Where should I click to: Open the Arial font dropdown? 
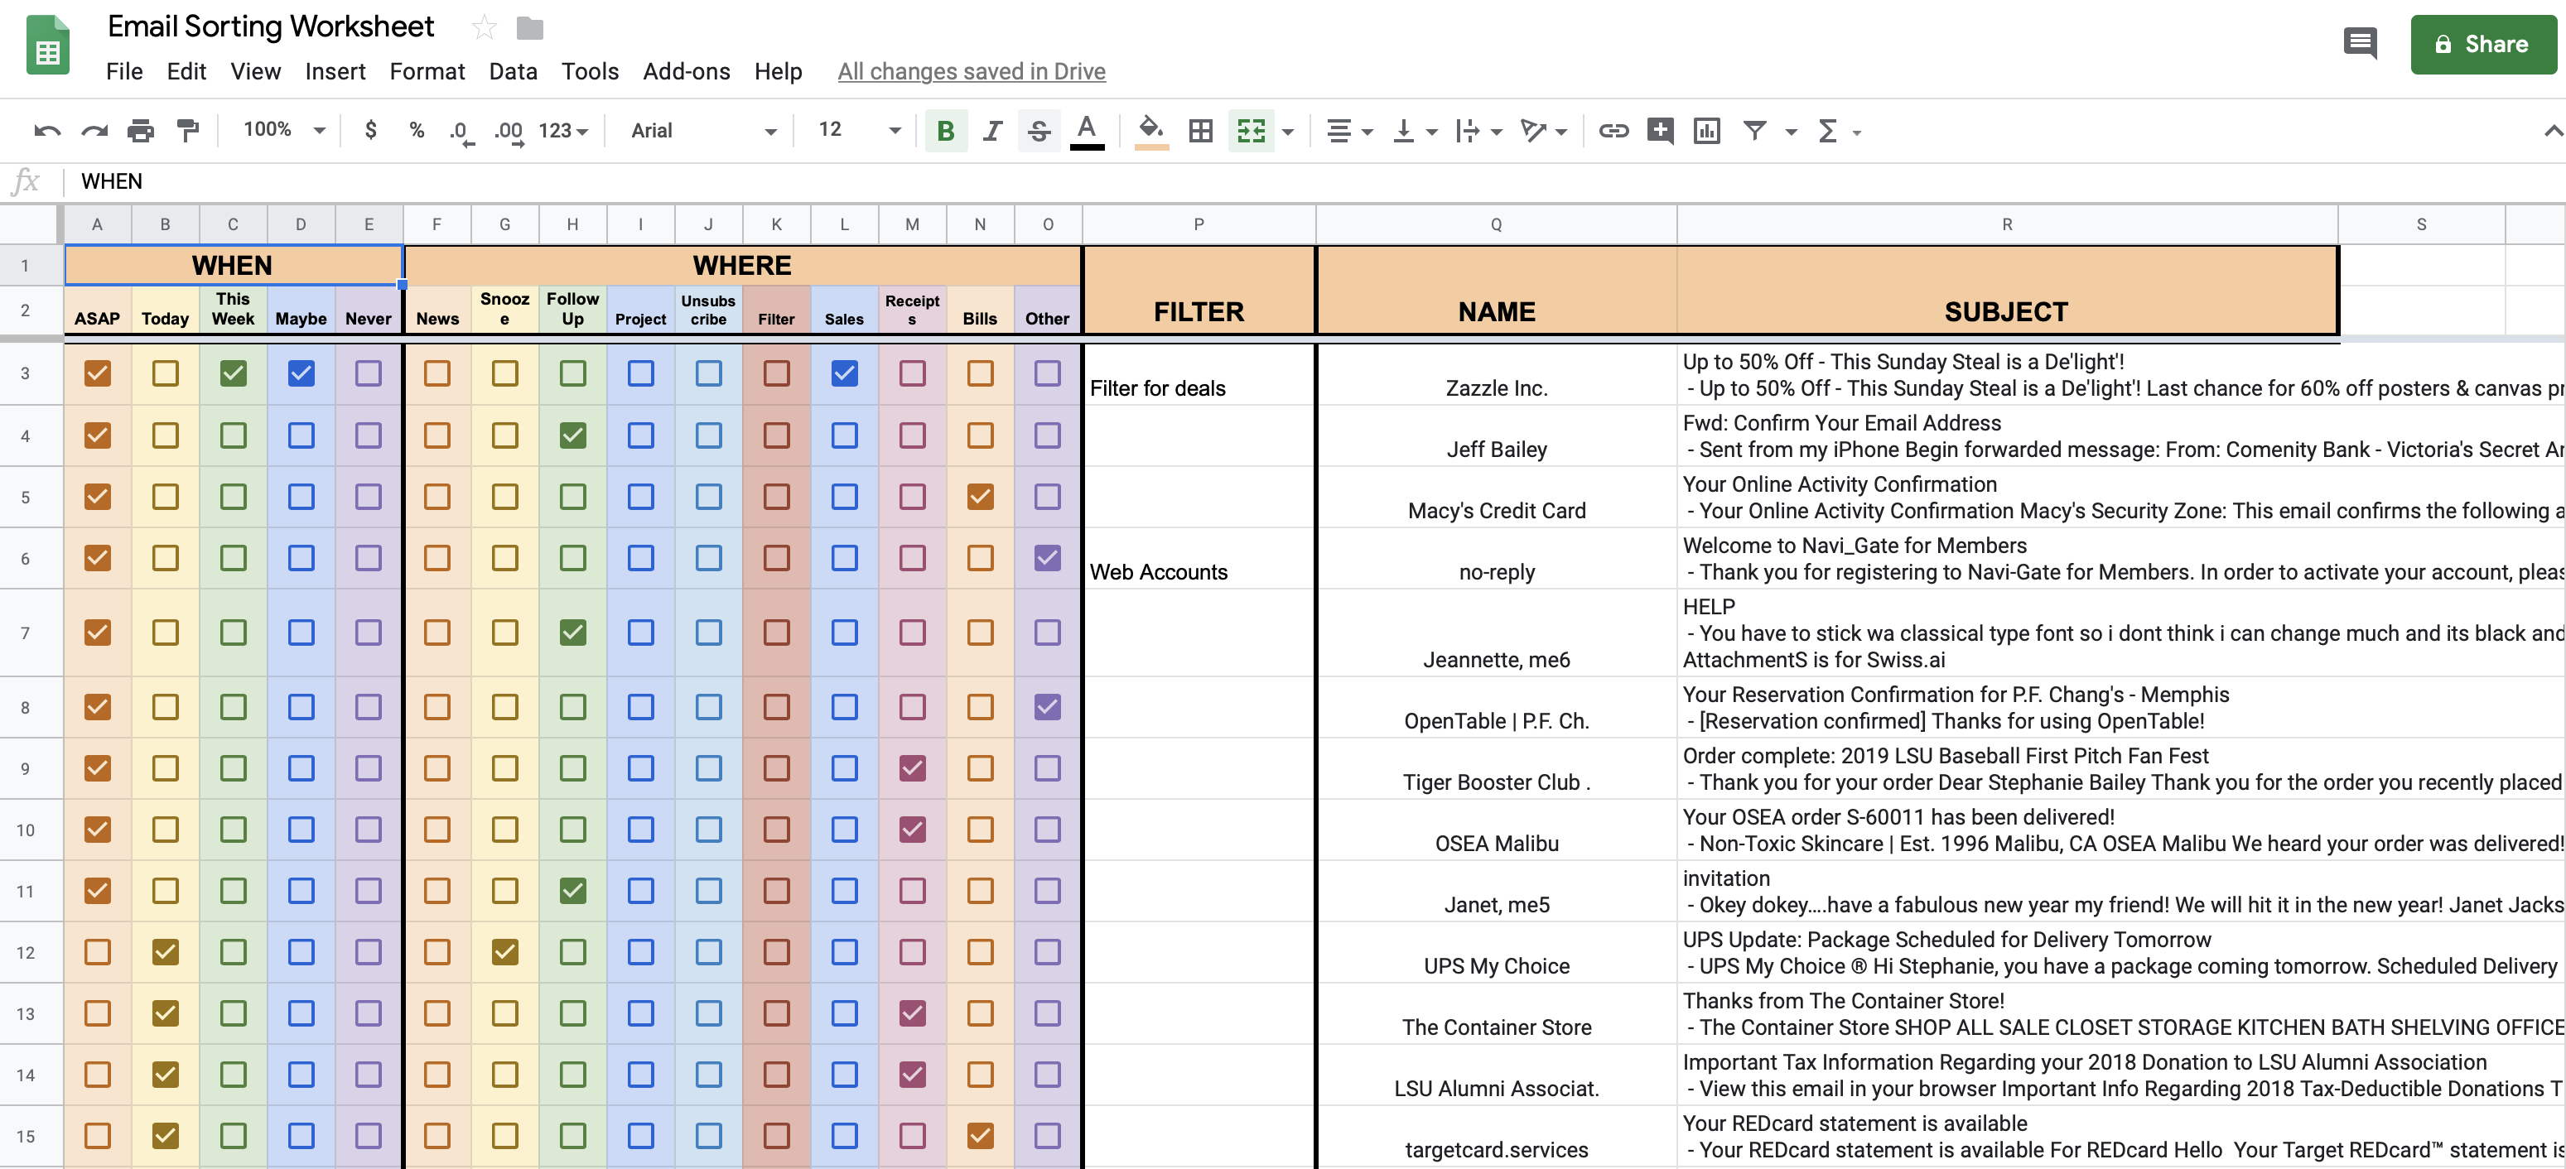click(704, 131)
